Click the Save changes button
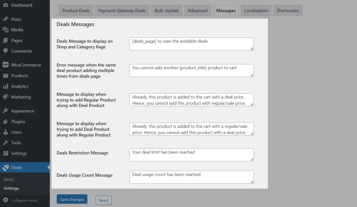 pyautogui.click(x=72, y=199)
